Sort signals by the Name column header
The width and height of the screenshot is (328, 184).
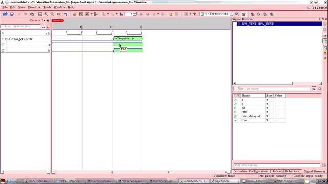click(253, 96)
